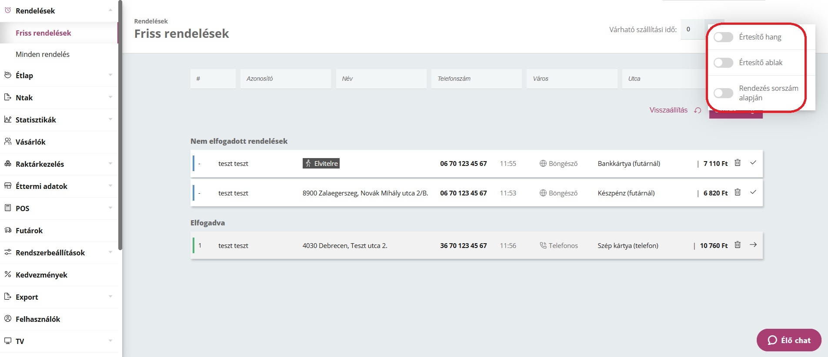Toggle Rendezés sorszám alapján switch
The height and width of the screenshot is (357, 828).
click(724, 93)
